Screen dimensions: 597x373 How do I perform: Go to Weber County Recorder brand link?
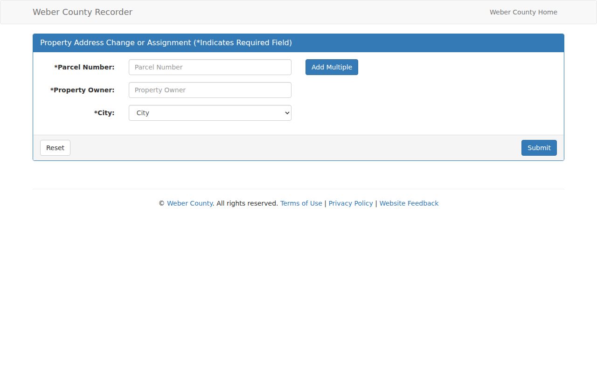(83, 12)
